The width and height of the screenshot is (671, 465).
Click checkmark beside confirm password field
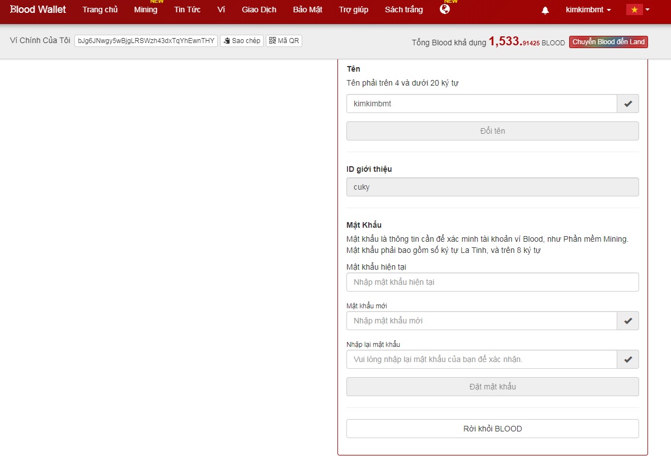[x=628, y=359]
